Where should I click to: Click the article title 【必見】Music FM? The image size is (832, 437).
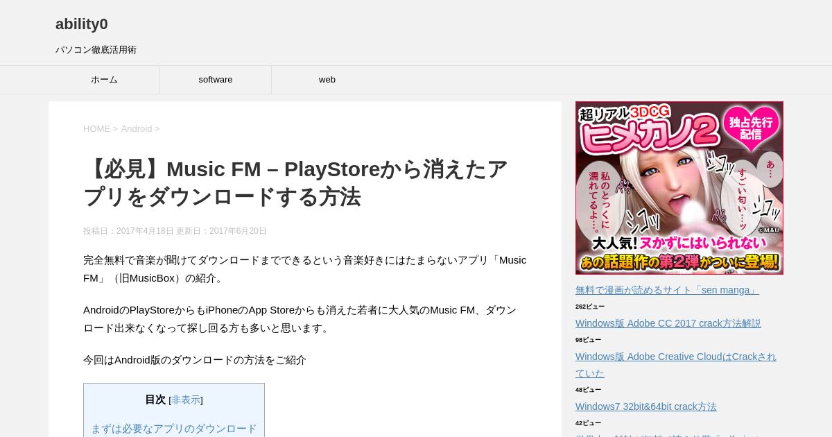point(295,182)
